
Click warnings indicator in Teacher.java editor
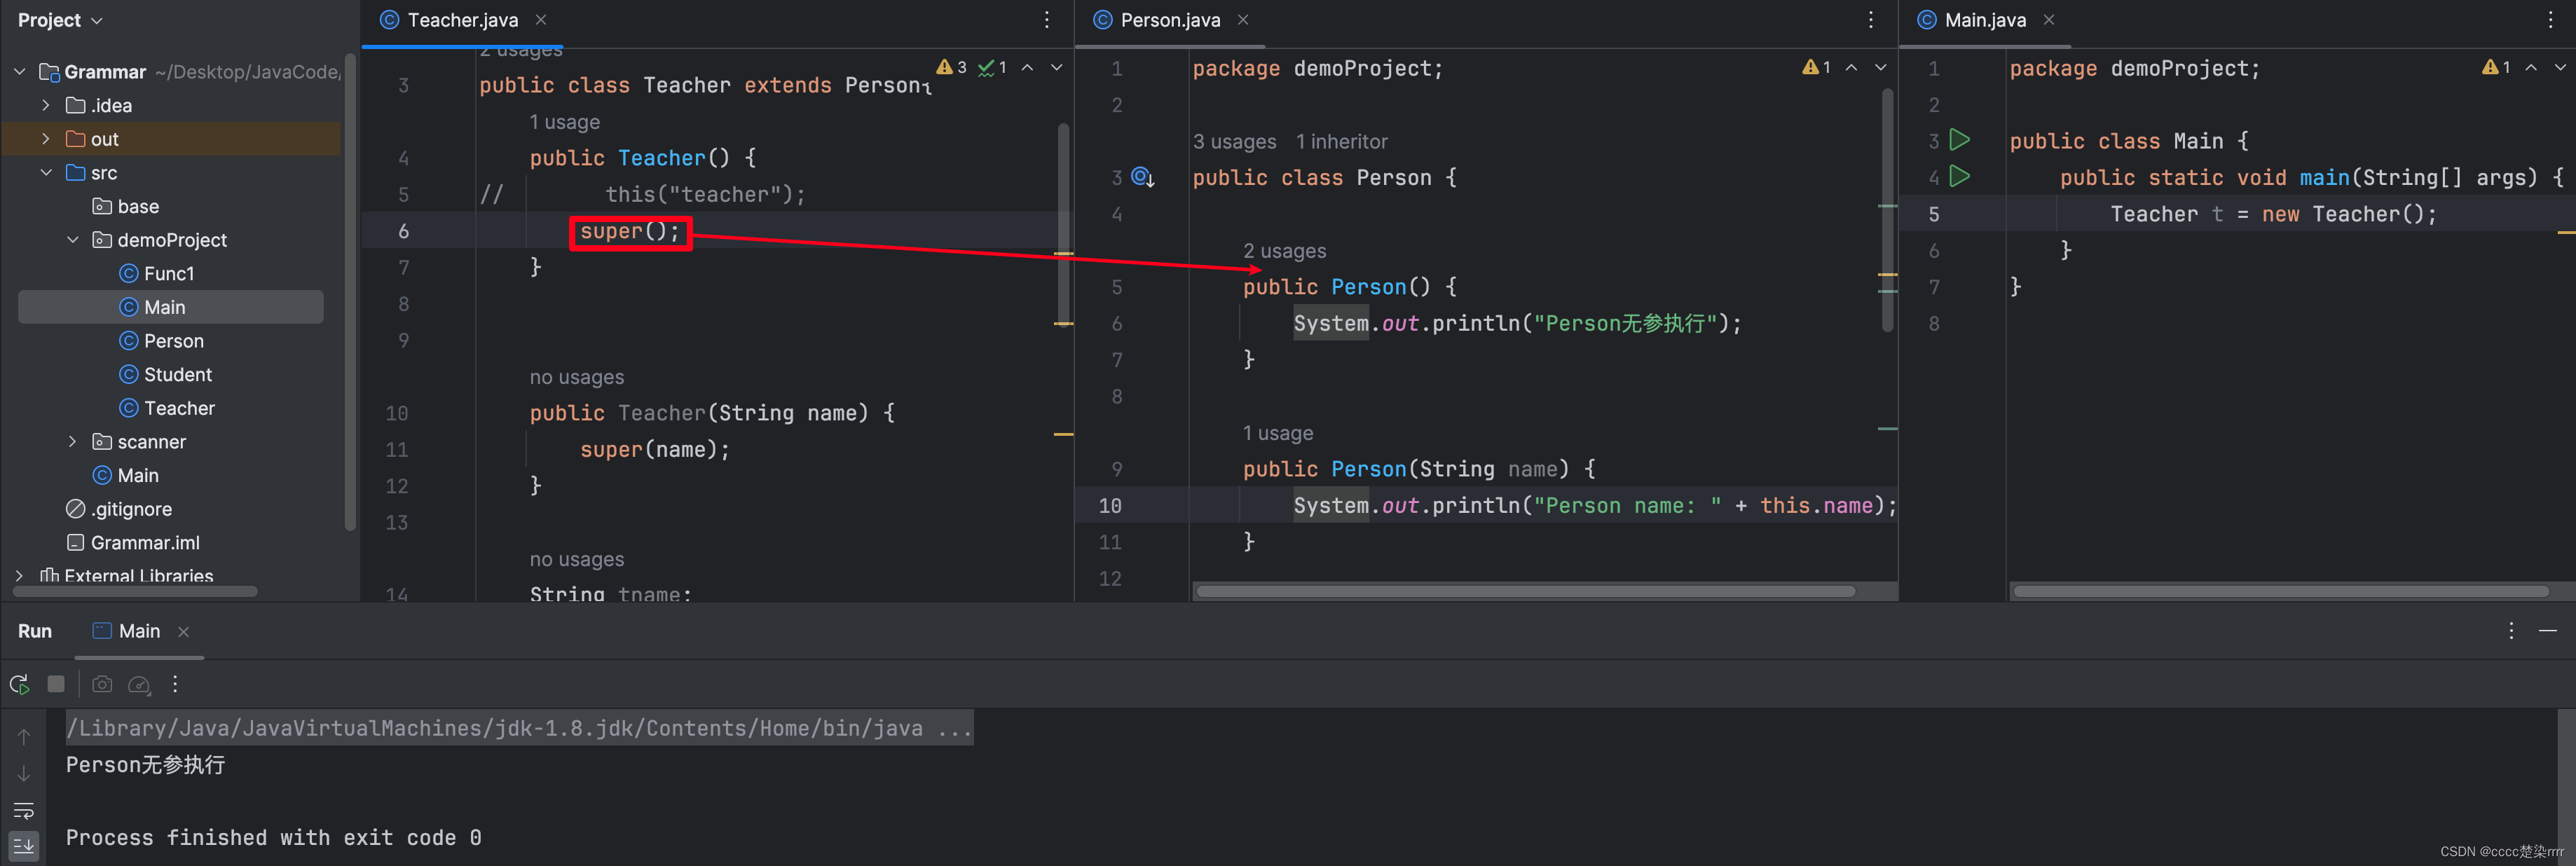point(951,67)
